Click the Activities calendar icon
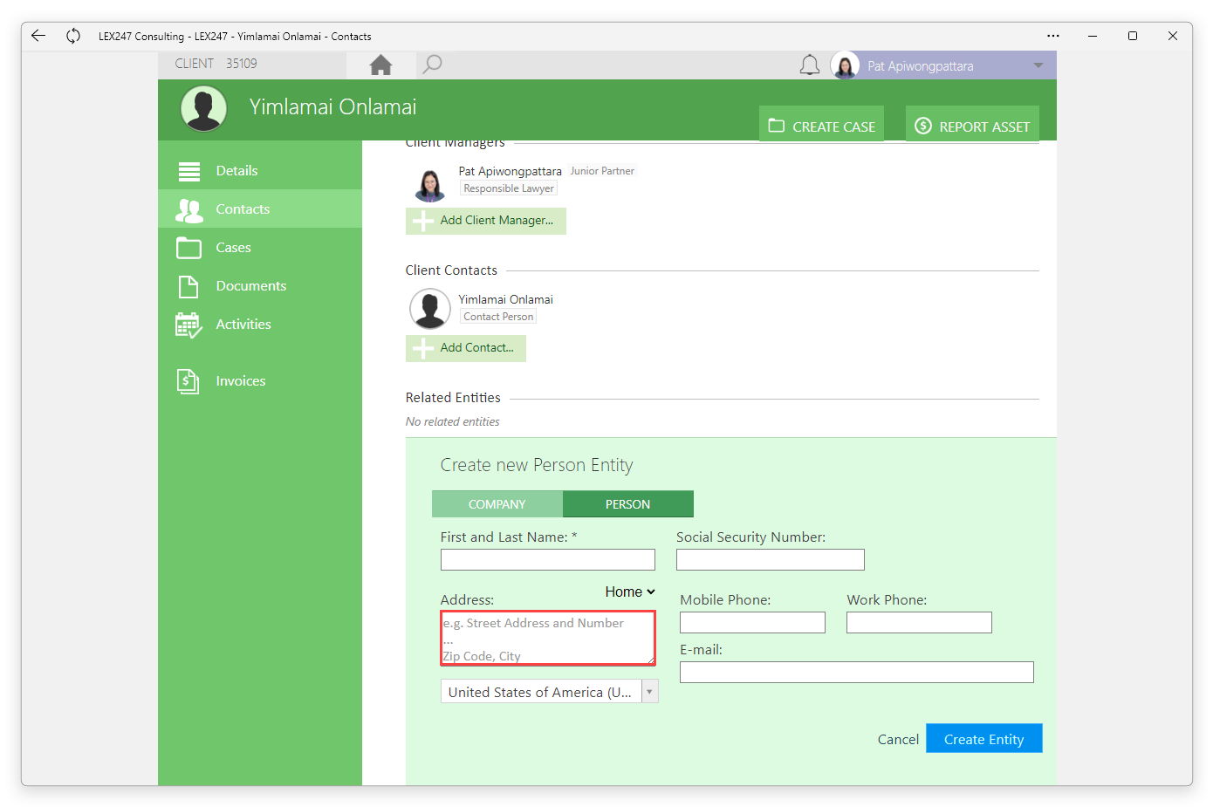 pyautogui.click(x=188, y=325)
